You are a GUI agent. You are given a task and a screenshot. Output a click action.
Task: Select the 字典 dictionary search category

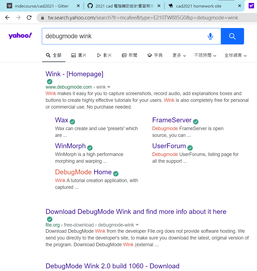155,55
